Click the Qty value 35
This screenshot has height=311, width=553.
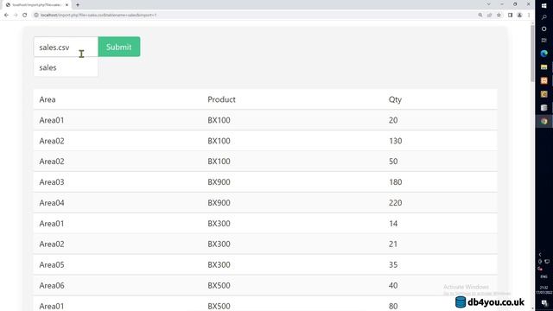[x=393, y=265]
